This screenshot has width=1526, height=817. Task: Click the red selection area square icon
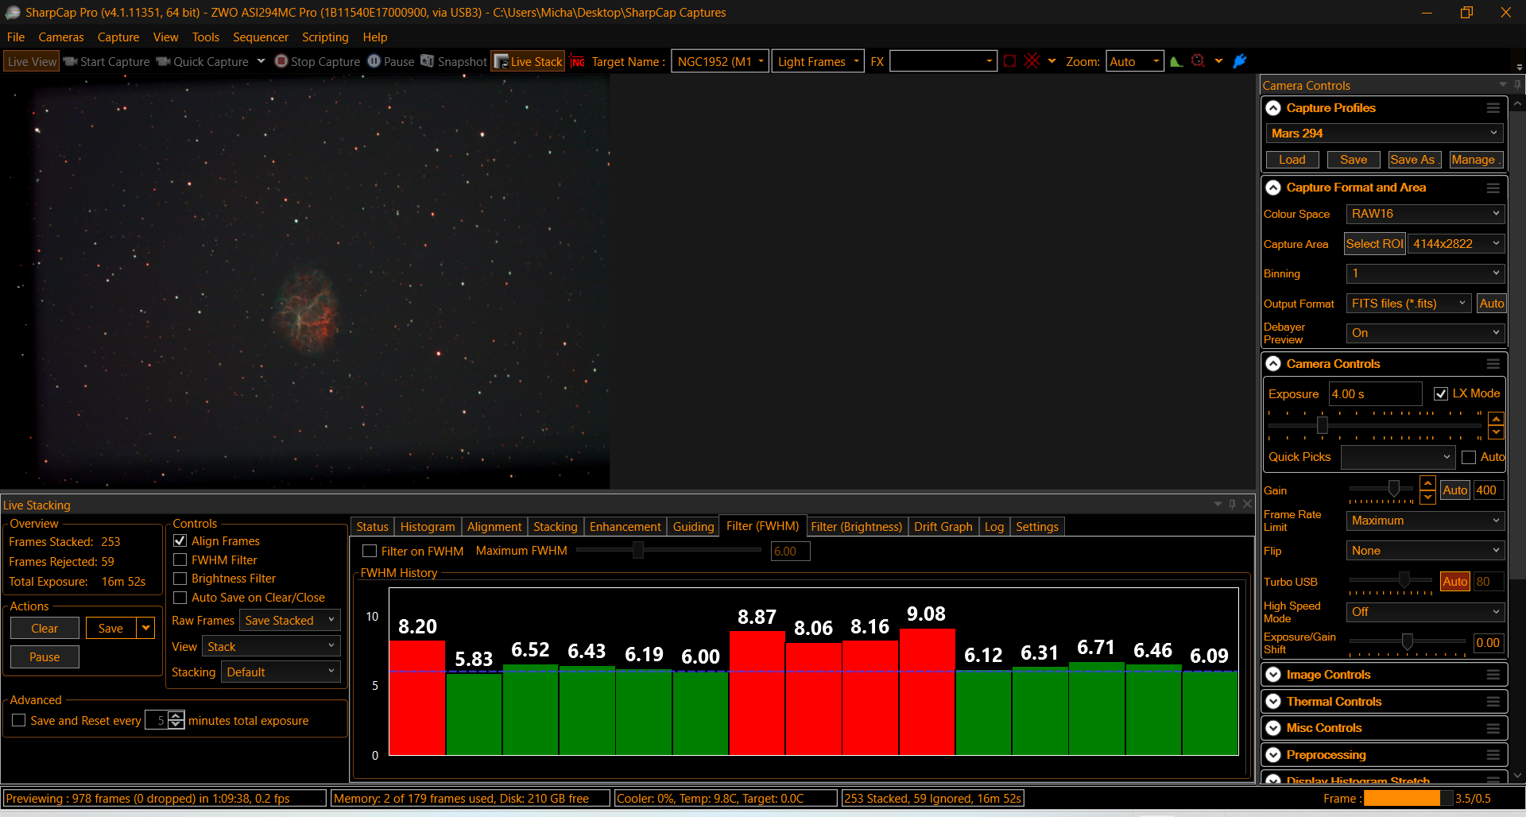1009,61
